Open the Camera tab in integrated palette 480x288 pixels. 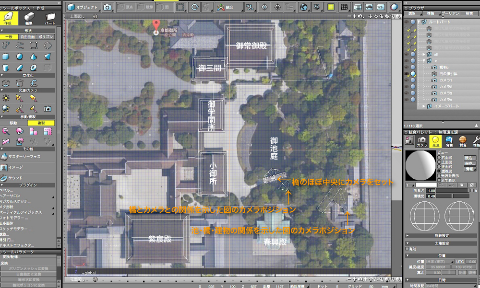coord(422,141)
